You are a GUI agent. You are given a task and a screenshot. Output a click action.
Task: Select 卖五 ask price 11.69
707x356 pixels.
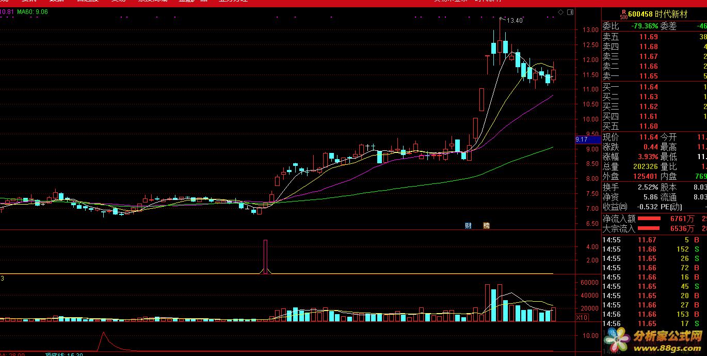(649, 37)
